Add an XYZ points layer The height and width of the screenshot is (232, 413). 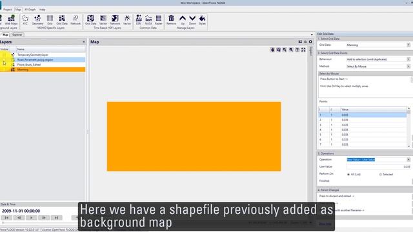click(25, 20)
